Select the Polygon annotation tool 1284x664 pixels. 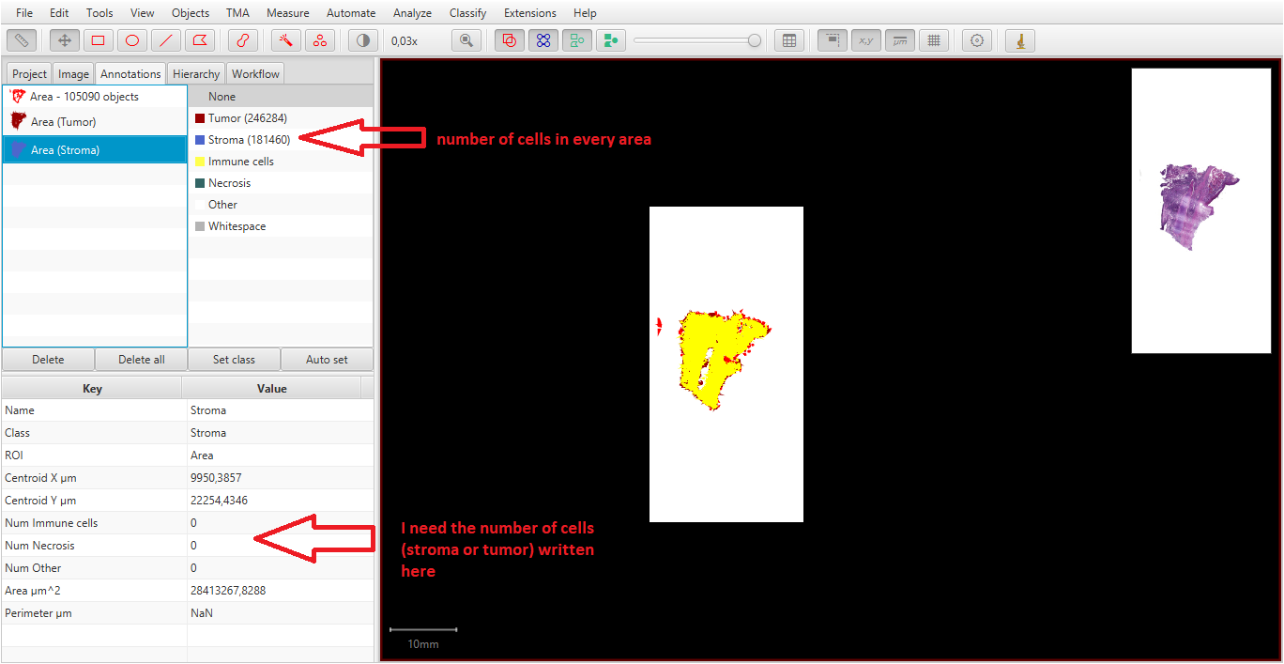point(200,40)
